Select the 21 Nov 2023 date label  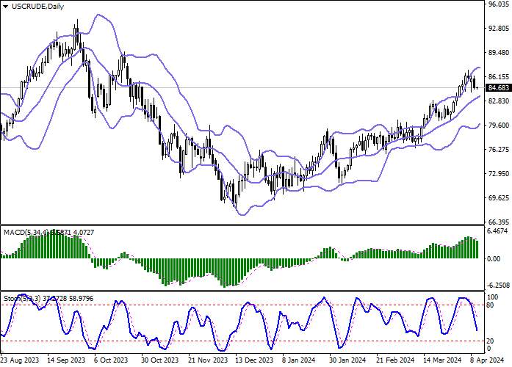coord(208,360)
